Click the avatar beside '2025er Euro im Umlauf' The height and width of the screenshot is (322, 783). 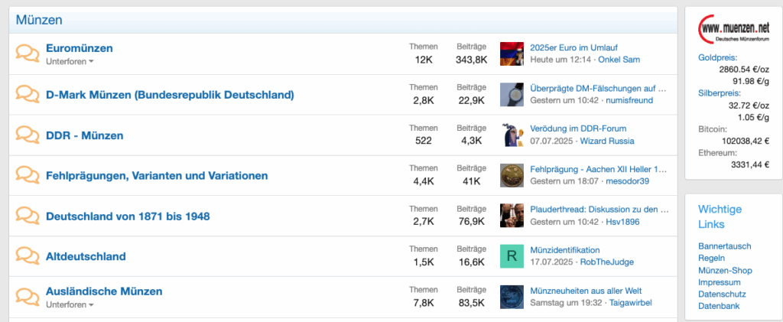coord(512,54)
